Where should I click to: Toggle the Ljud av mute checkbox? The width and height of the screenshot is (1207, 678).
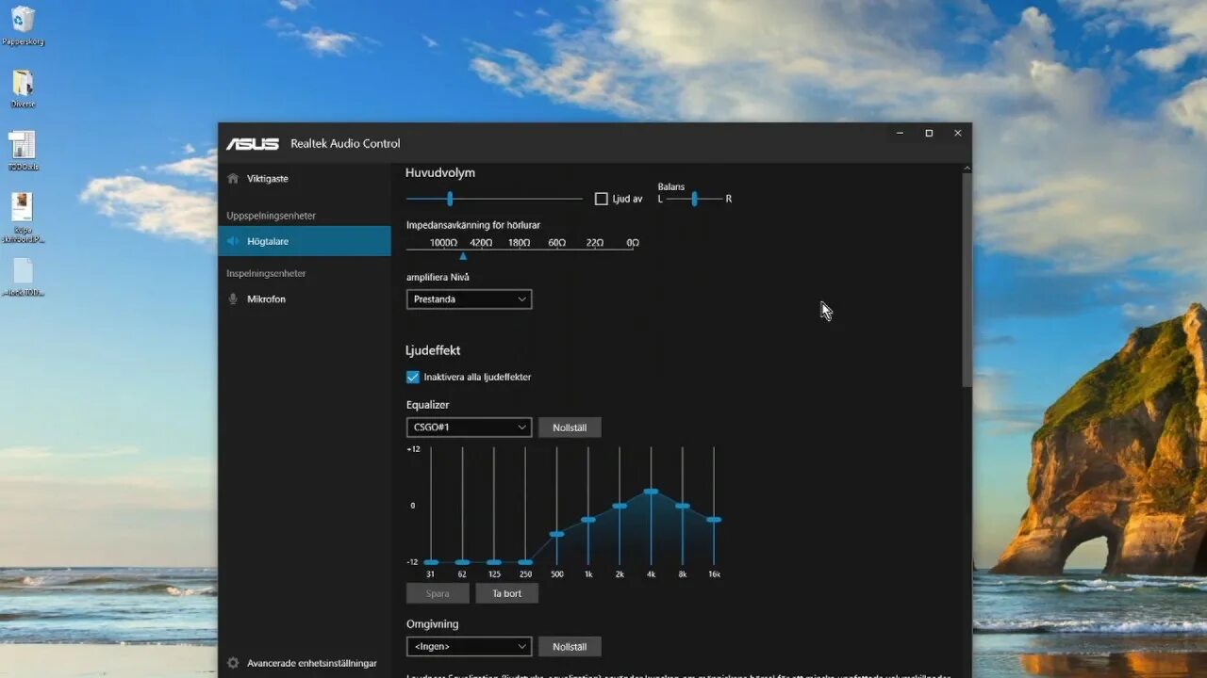[x=601, y=199]
